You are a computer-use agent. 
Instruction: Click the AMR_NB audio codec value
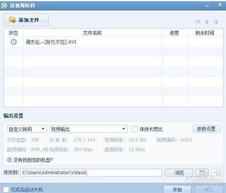[x=40, y=149]
